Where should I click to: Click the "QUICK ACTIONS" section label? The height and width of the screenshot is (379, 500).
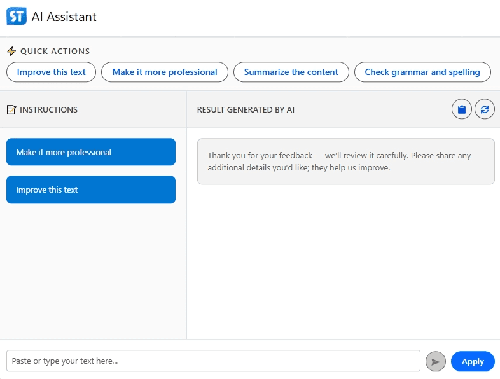pyautogui.click(x=55, y=52)
